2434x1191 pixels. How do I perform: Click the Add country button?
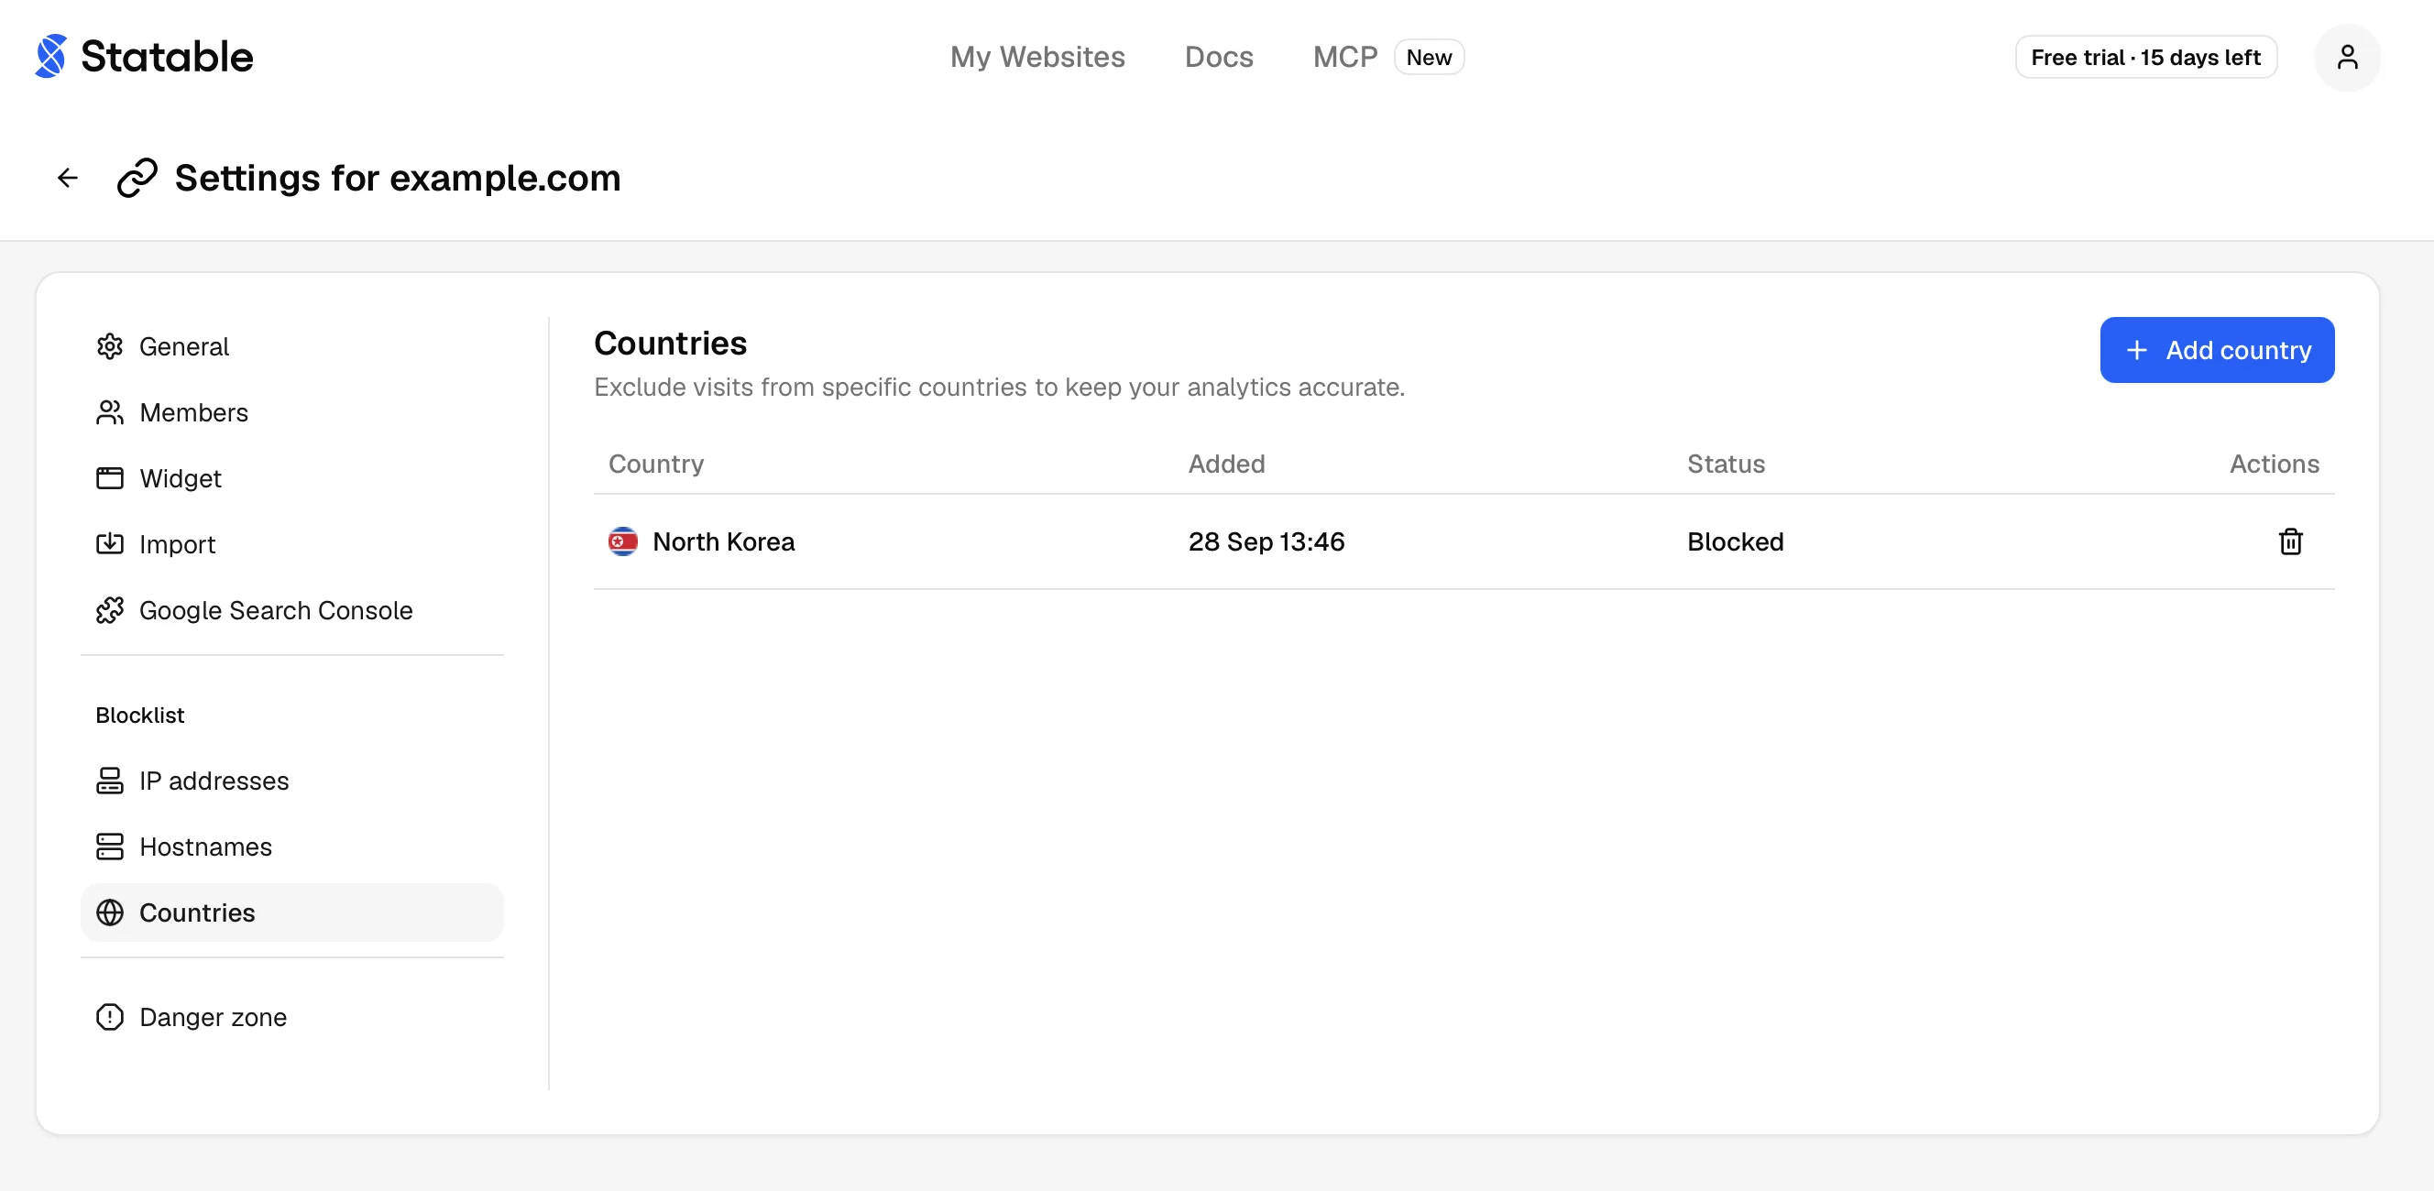[x=2217, y=350]
